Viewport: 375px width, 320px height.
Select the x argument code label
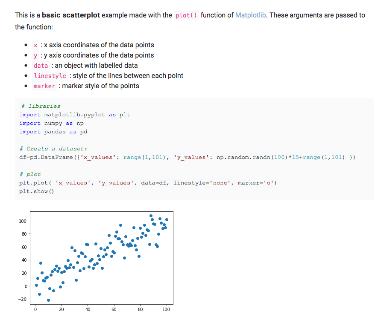point(35,45)
